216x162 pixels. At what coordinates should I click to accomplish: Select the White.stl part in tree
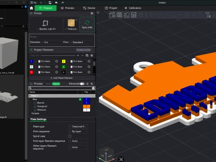pyautogui.click(x=41, y=110)
